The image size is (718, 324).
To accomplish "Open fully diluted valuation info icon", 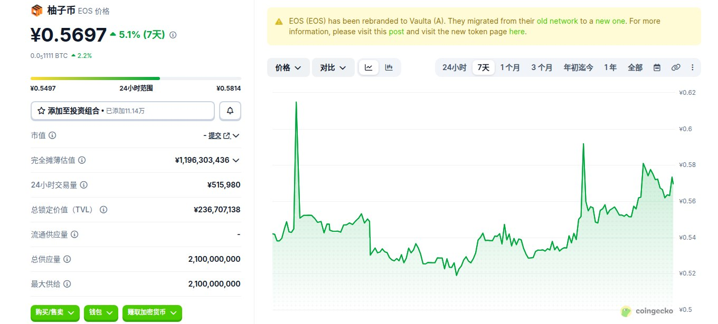I will point(82,160).
